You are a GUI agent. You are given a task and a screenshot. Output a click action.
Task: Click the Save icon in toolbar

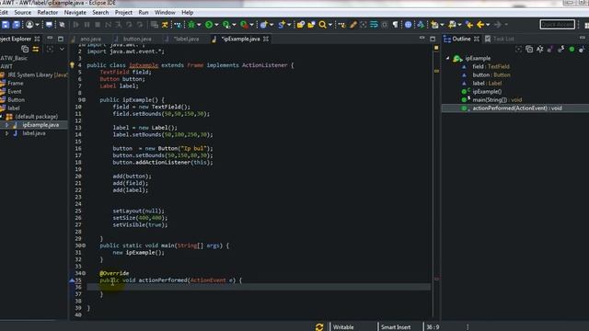6,25
